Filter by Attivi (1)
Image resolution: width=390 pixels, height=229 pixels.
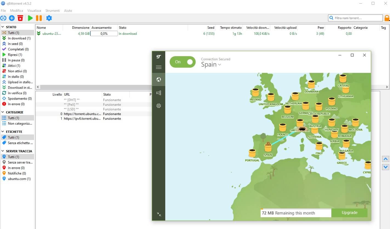(x=17, y=66)
